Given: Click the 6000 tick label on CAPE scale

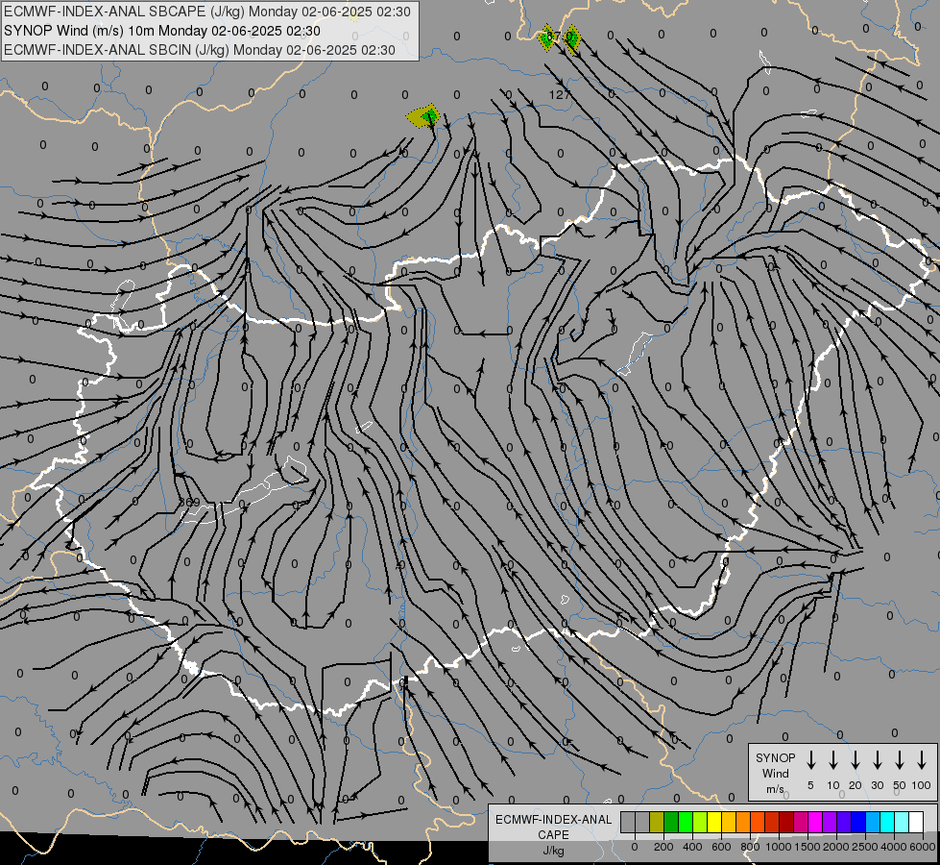Looking at the screenshot, I should pos(923,847).
